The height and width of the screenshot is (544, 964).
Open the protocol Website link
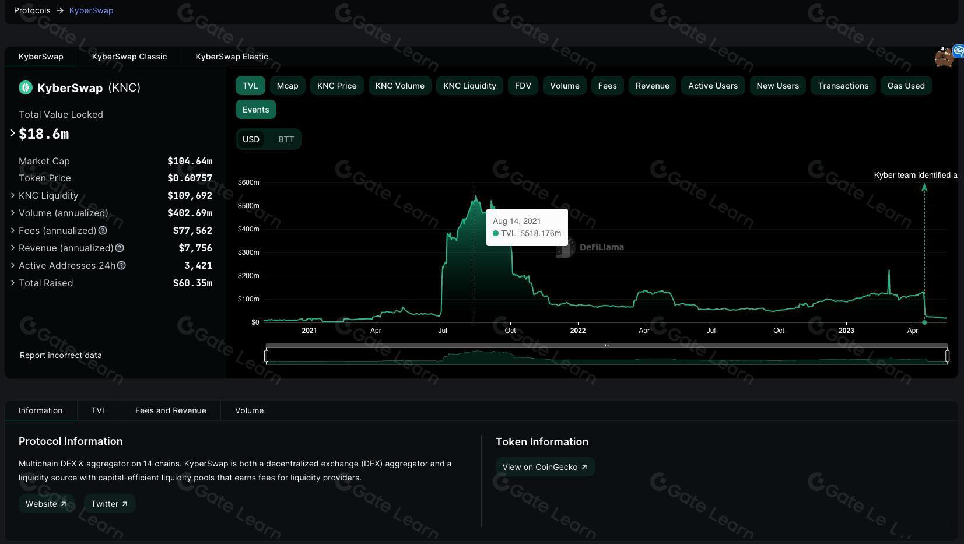tap(46, 504)
